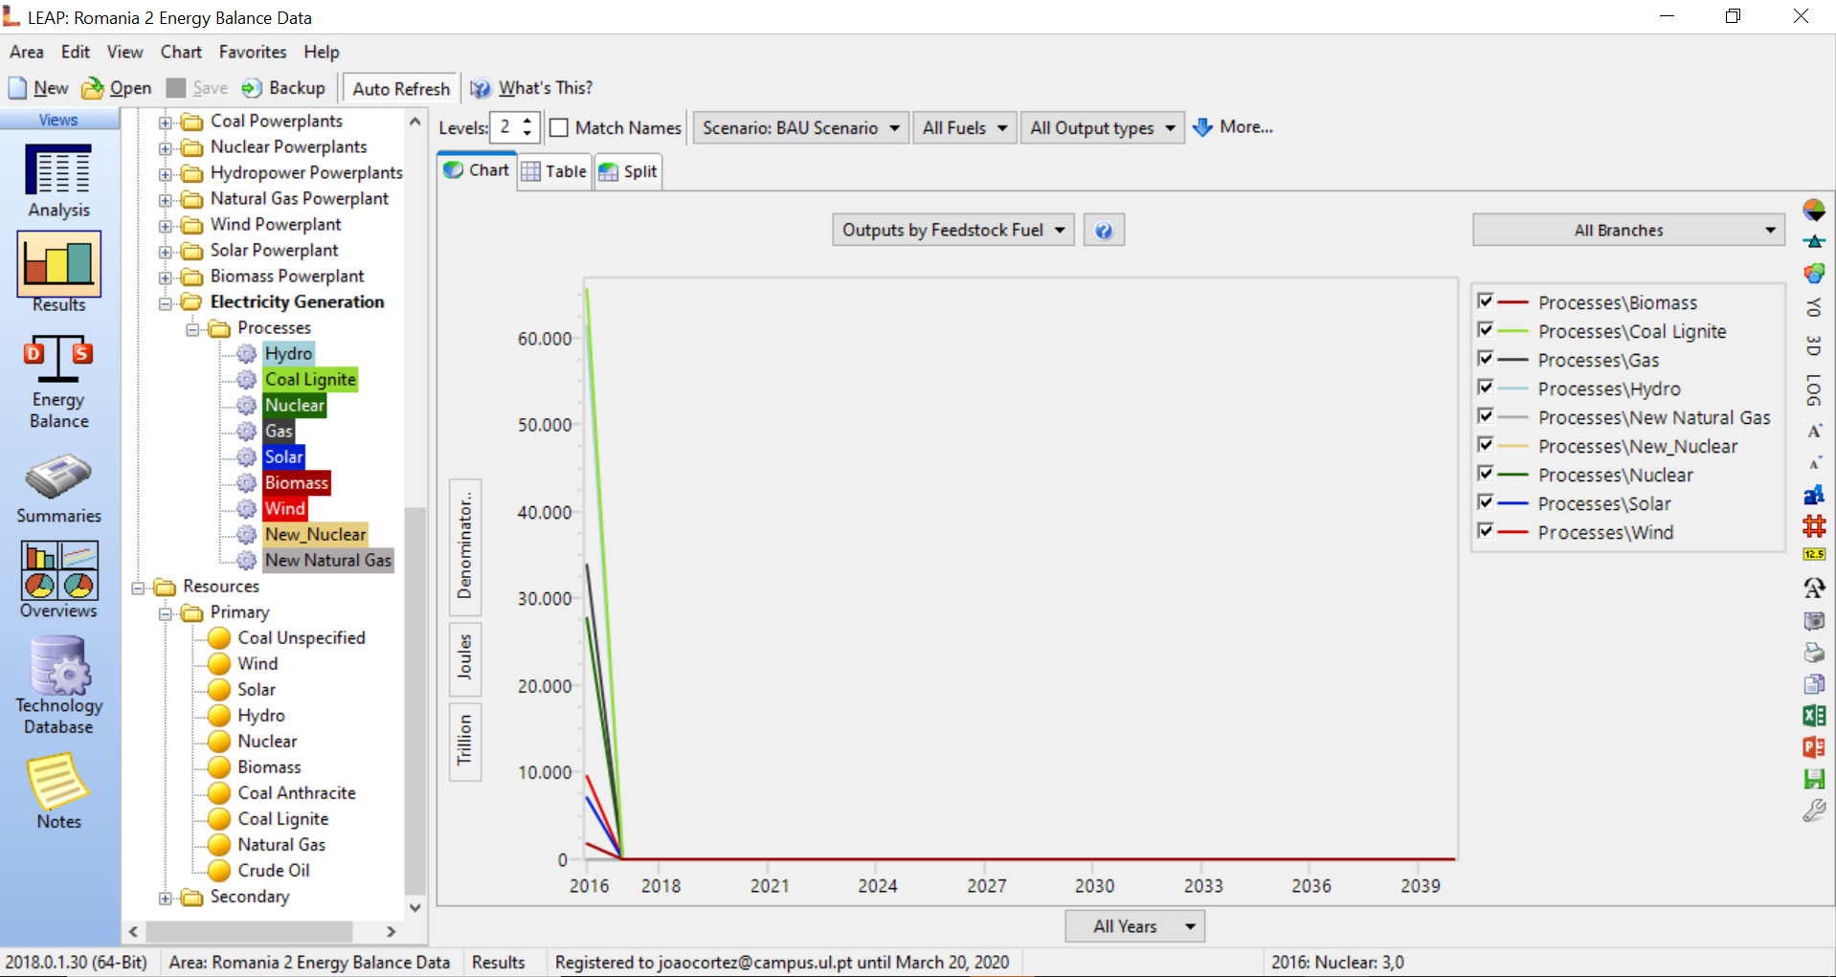Image resolution: width=1836 pixels, height=977 pixels.
Task: Uncheck Processes\Coal Lignite legend series
Action: click(x=1486, y=330)
